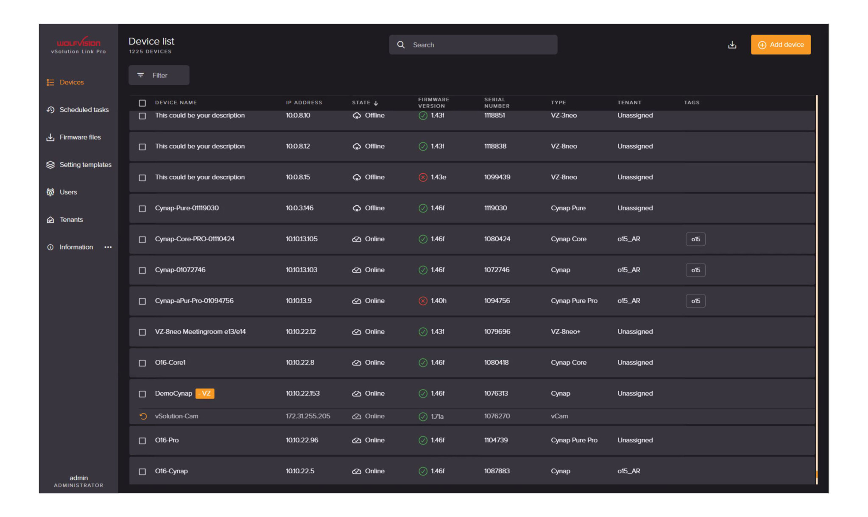The image size is (868, 517).
Task: Click the o15 tag on Cynap-Core-PRO-01110424
Action: pos(695,239)
